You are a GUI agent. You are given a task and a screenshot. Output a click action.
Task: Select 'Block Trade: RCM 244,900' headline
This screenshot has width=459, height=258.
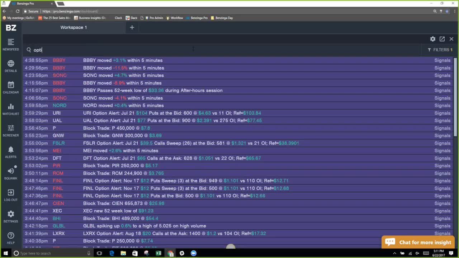[124, 173]
